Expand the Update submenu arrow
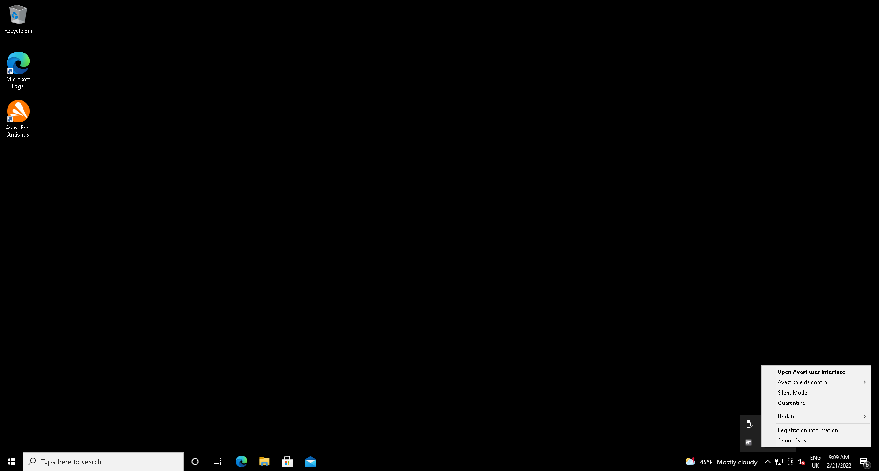 click(x=864, y=417)
